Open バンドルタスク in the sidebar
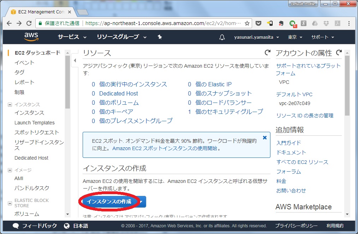This screenshot has height=234, width=358. 32,188
